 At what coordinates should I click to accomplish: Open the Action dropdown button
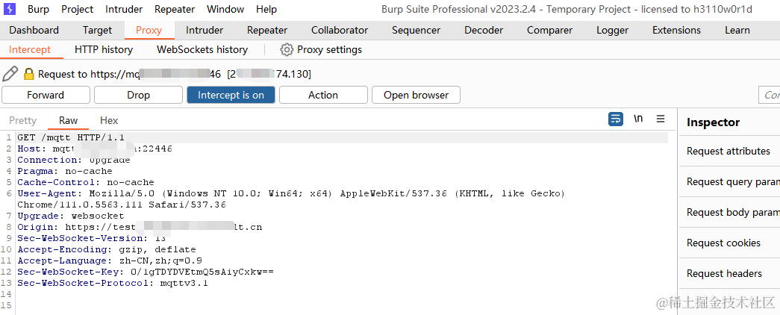pyautogui.click(x=323, y=95)
